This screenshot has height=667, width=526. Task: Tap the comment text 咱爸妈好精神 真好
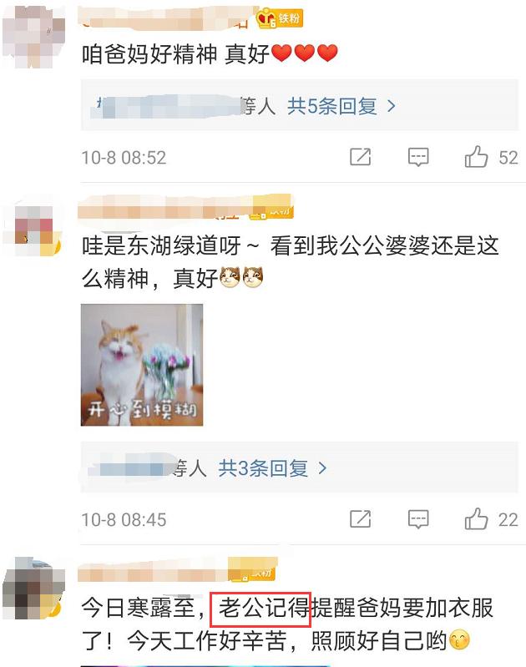[x=210, y=54]
